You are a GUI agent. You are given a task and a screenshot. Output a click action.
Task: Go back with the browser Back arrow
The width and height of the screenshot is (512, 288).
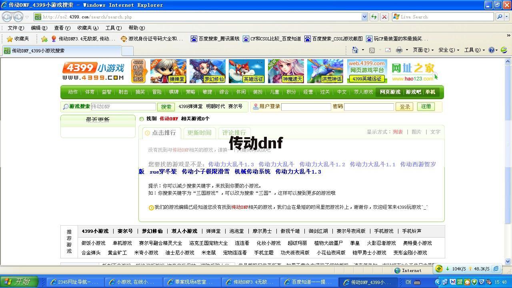point(7,17)
